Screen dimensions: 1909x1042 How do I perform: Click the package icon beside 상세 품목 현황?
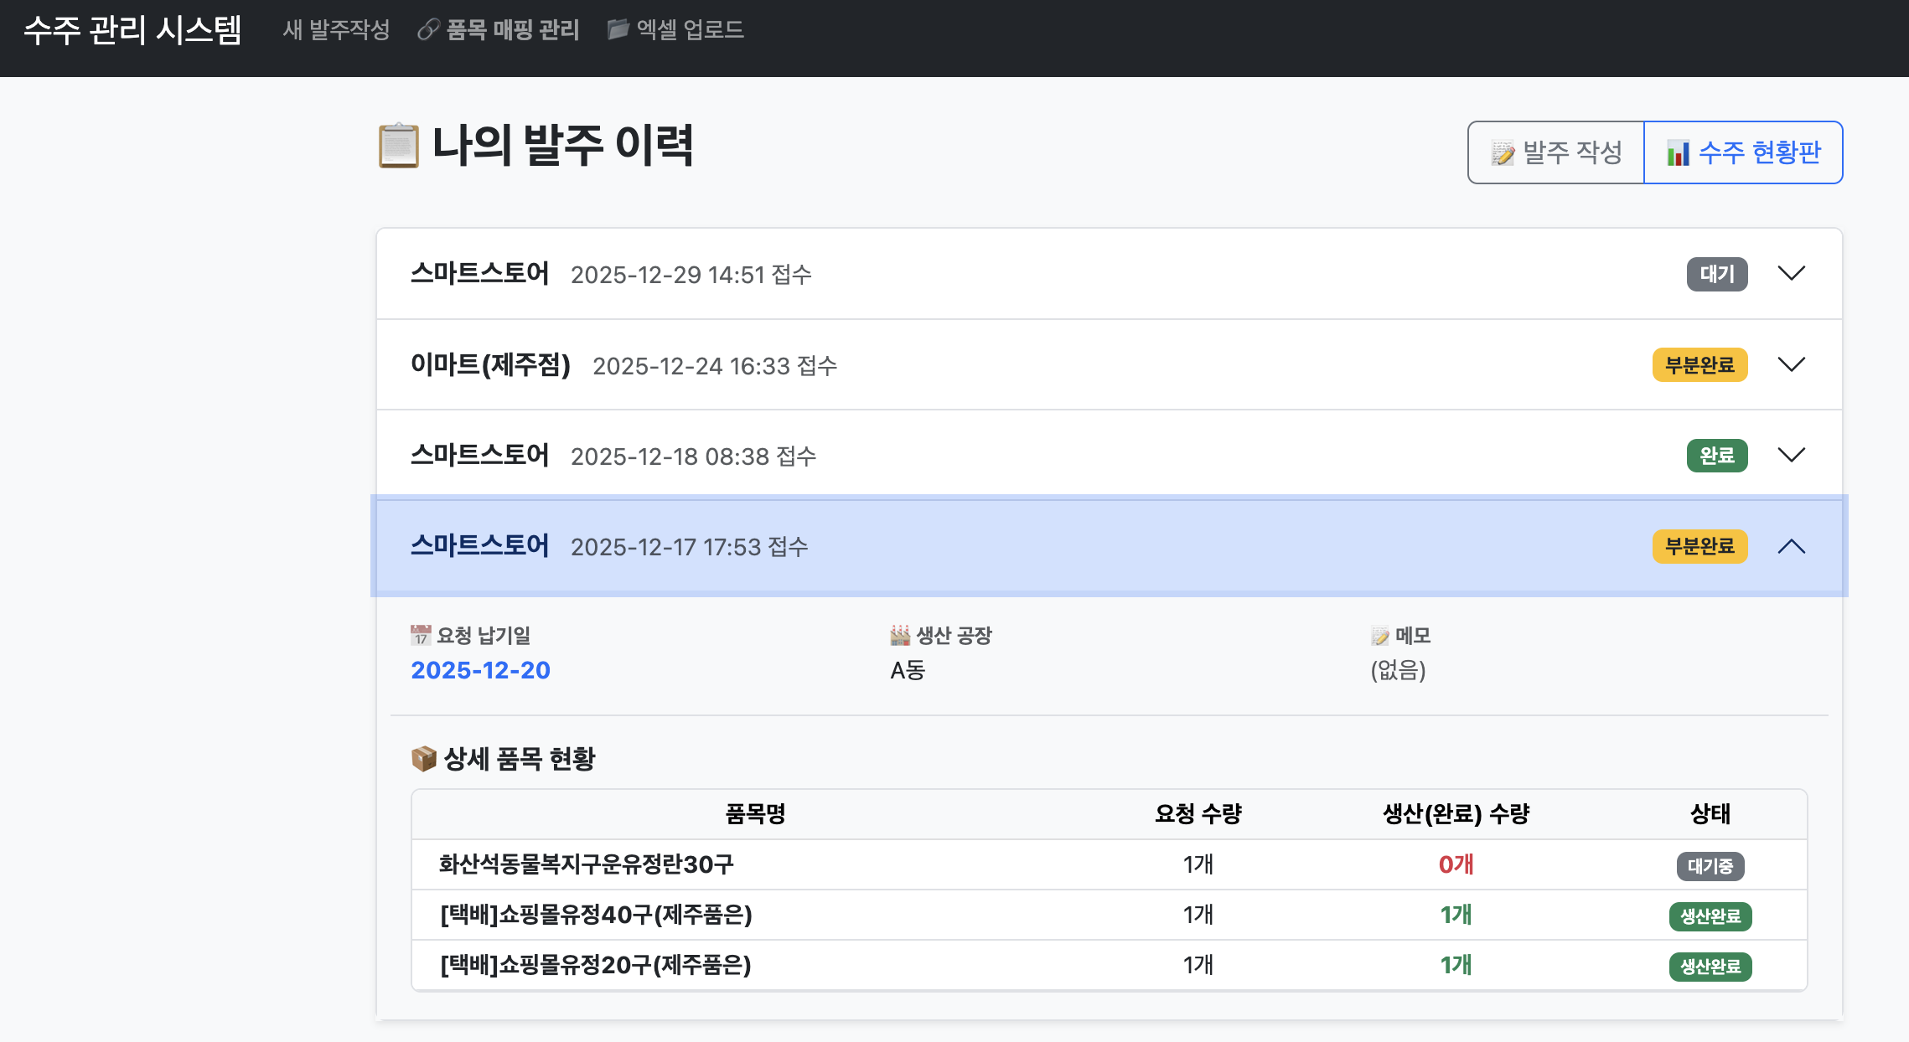click(424, 759)
